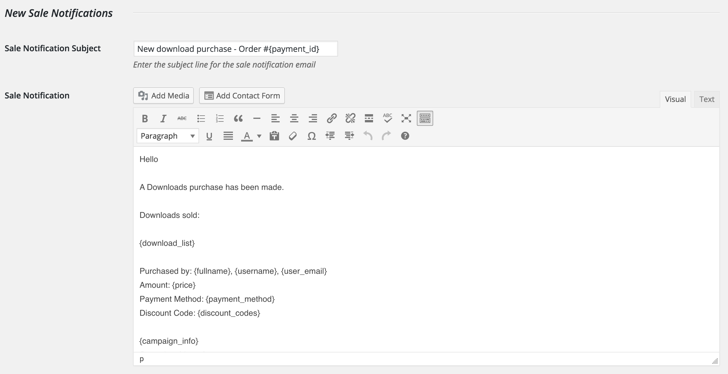The height and width of the screenshot is (374, 728).
Task: Click the Add Contact Form button
Action: (x=242, y=96)
